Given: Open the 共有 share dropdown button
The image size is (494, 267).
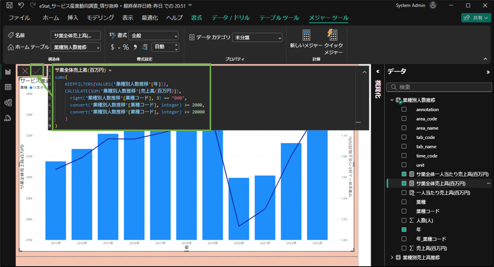Looking at the screenshot, I should pyautogui.click(x=475, y=18).
